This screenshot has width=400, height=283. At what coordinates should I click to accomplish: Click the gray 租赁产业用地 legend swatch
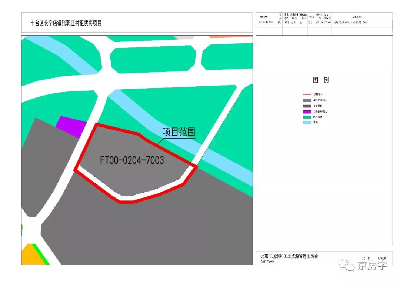[307, 100]
